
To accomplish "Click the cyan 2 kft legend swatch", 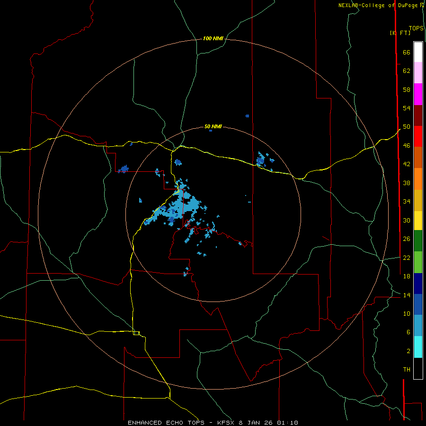I will coord(418,347).
